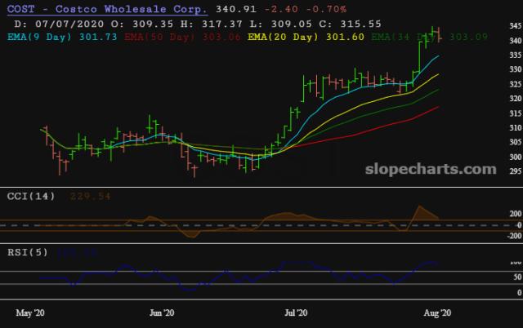Click the 315 price axis label
Image resolution: width=523 pixels, height=328 pixels.
516,113
